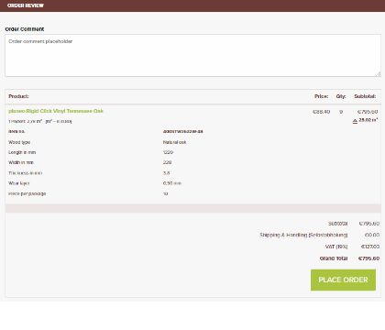
Task: Click the Item no. label
Action: click(x=16, y=131)
